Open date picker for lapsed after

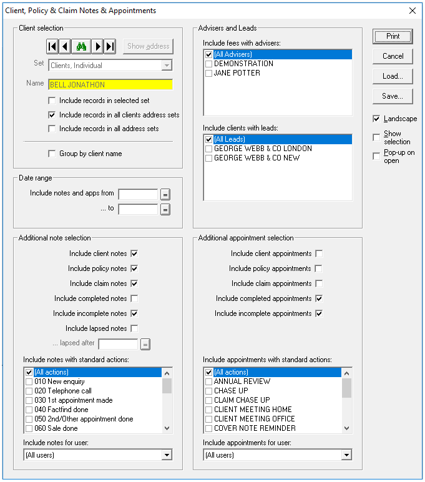[145, 344]
